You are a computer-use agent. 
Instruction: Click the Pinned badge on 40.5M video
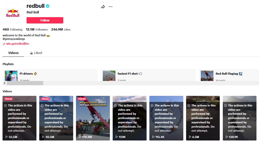pos(45,99)
